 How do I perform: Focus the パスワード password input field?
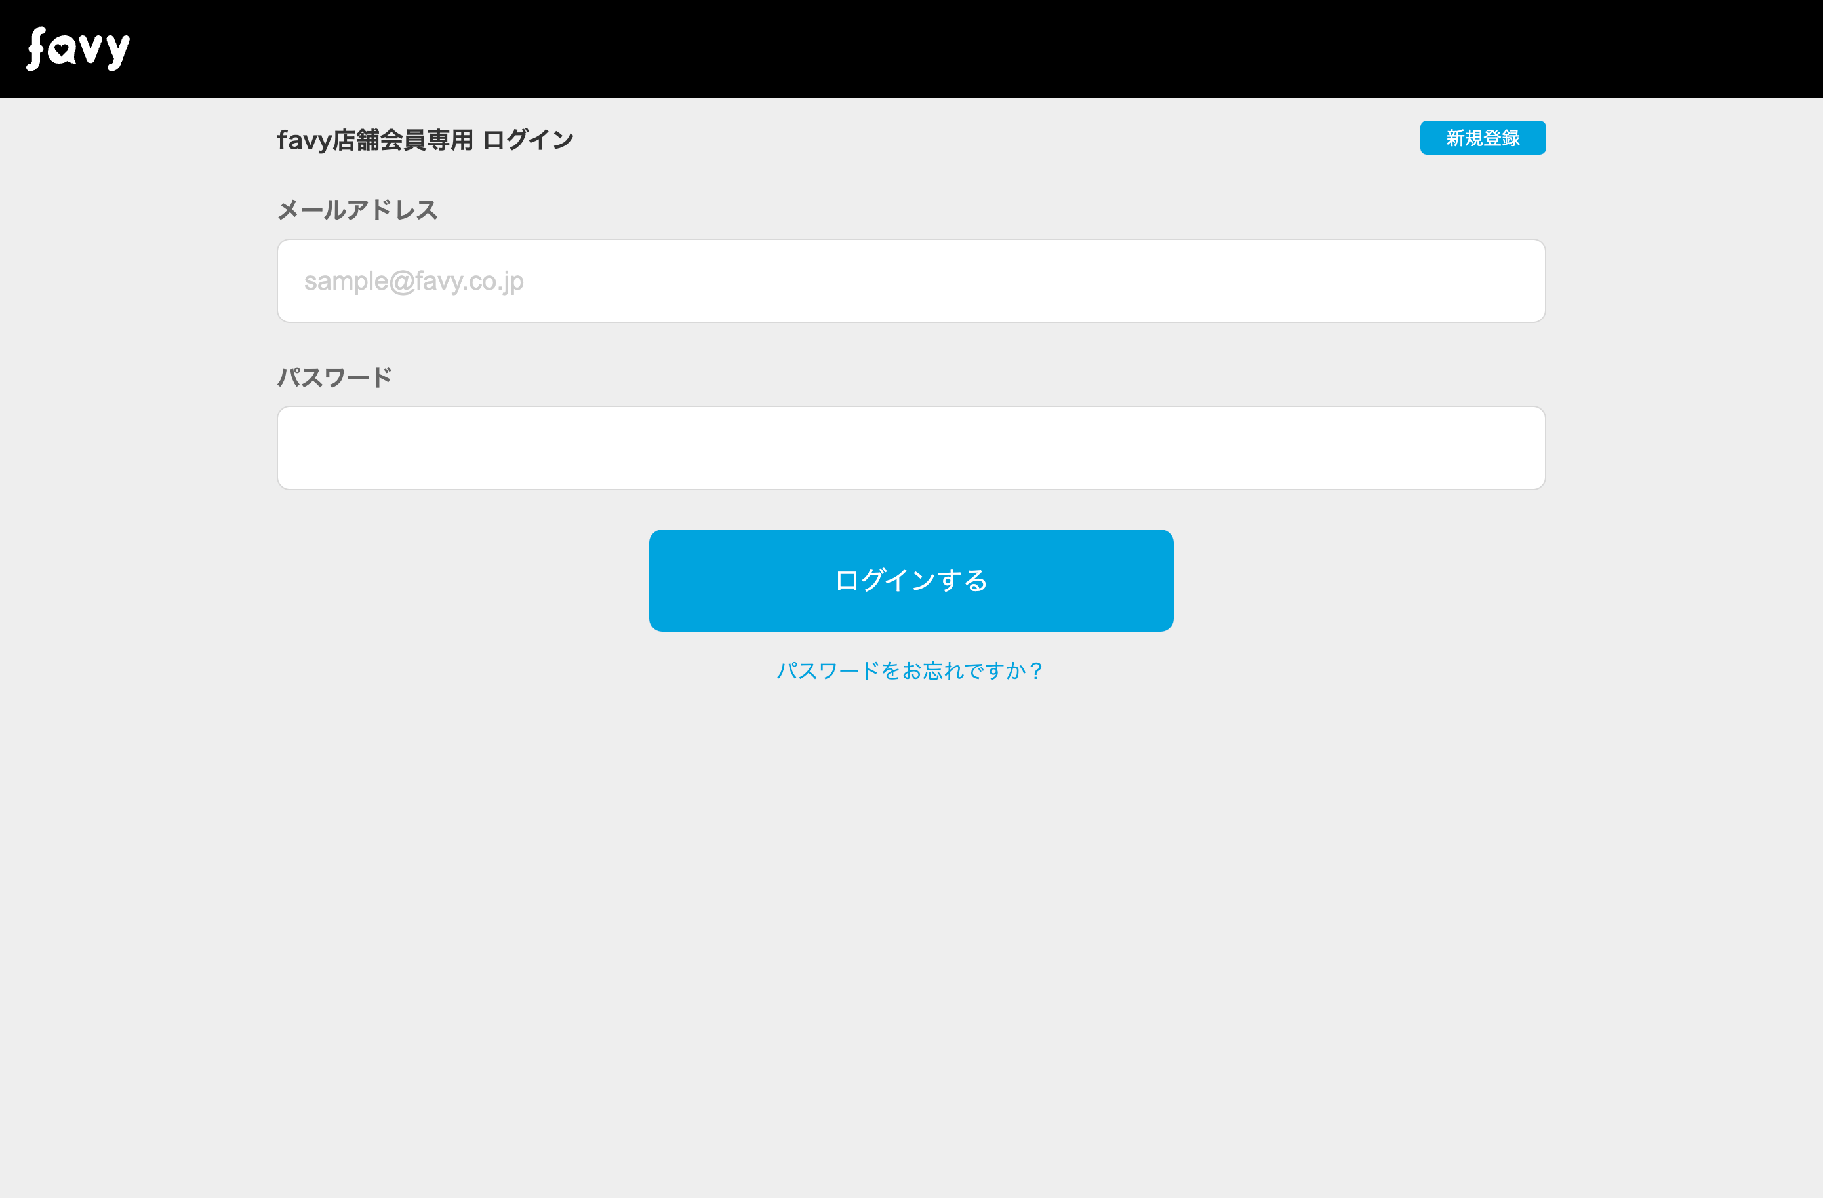pos(911,448)
